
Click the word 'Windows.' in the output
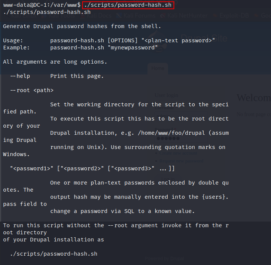pyautogui.click(x=16, y=154)
